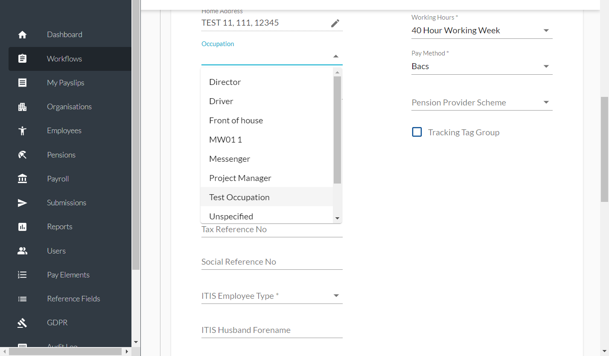This screenshot has height=356, width=609.
Task: Click the Reference Fields lines icon
Action: coord(23,299)
